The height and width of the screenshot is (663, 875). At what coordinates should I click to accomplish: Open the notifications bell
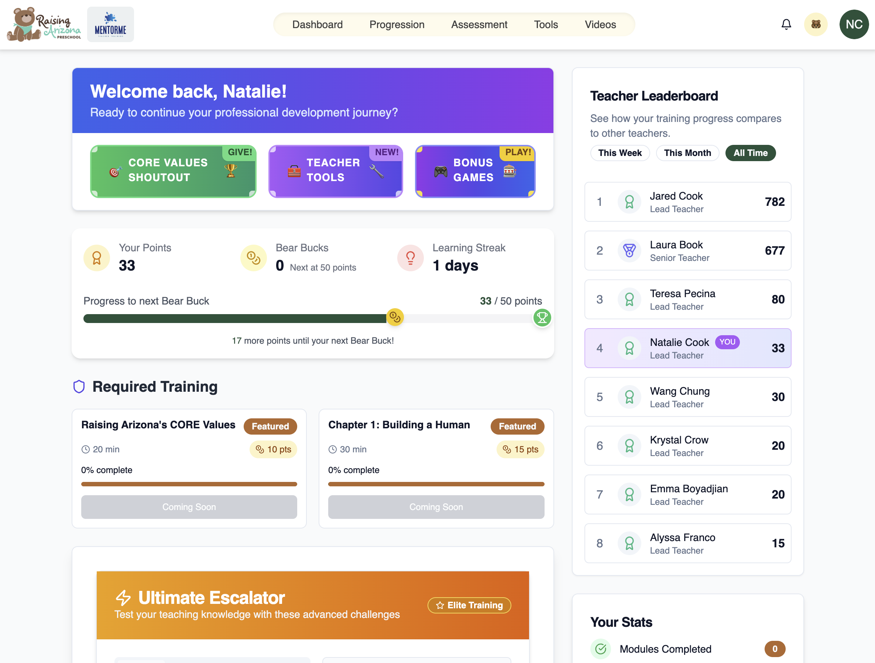point(786,24)
